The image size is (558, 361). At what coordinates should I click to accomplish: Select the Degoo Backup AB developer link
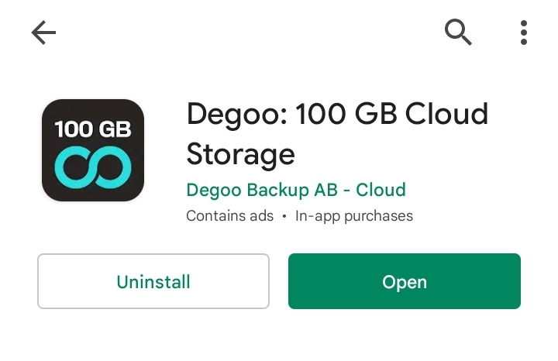click(x=296, y=190)
